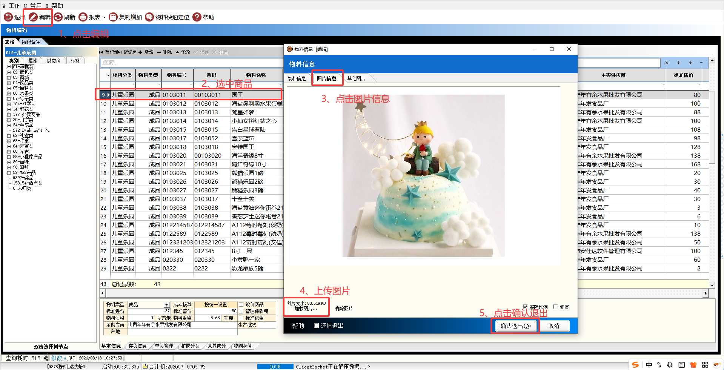This screenshot has width=724, height=370.
Task: Switch to the 其他图片 tab
Action: 356,78
